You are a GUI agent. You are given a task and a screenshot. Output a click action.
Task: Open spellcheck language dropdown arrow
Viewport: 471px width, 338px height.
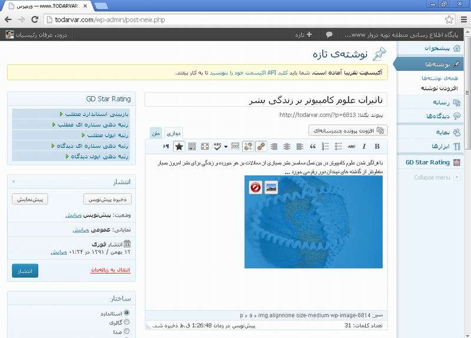point(225,146)
